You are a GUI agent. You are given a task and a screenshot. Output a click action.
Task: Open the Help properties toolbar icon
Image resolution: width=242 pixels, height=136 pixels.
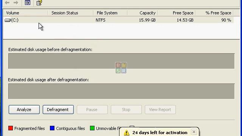(39, 3)
